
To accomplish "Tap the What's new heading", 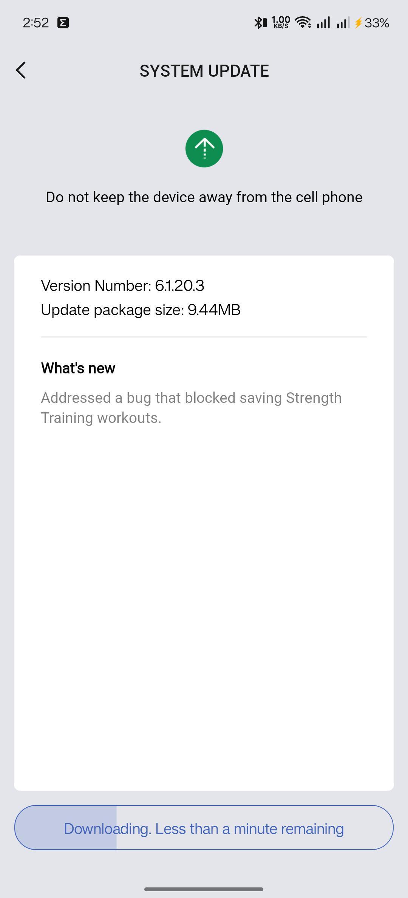I will (x=78, y=368).
